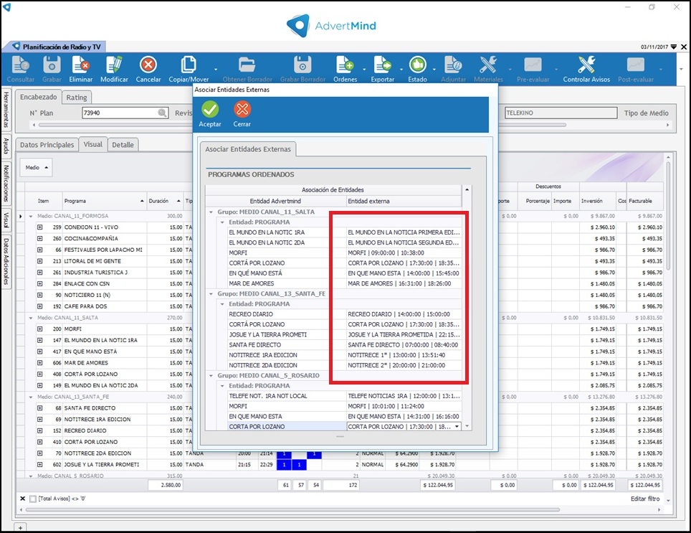Viewport: 691px width, 533px height.
Task: Collapse Grupo MEDIO CANAL_5_ROSARIO
Action: 211,376
